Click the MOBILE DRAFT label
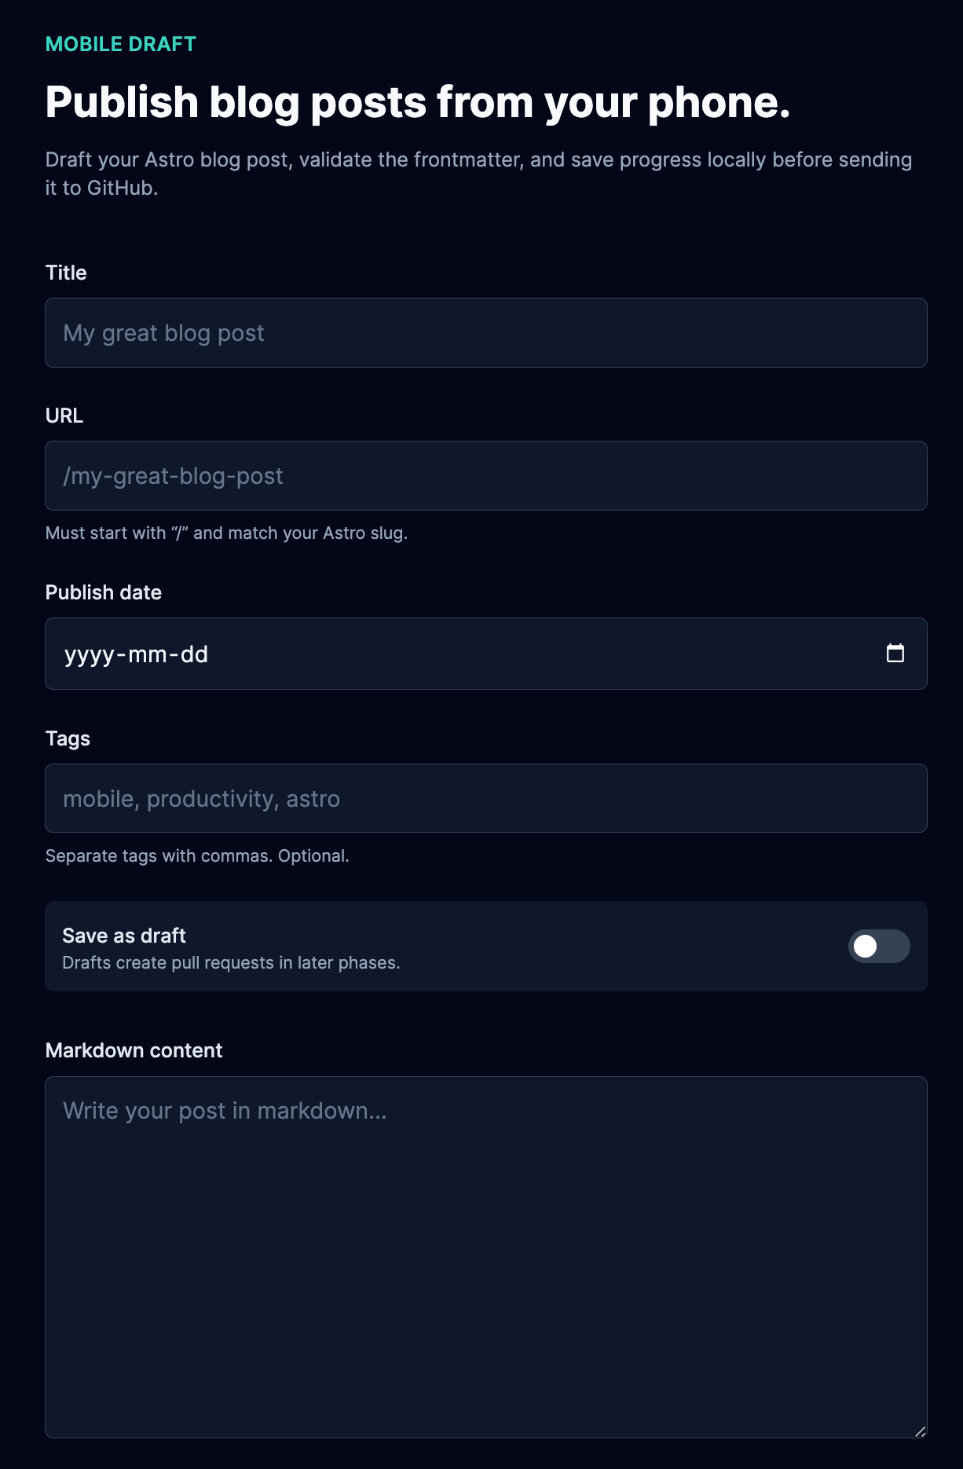The image size is (963, 1469). [120, 45]
